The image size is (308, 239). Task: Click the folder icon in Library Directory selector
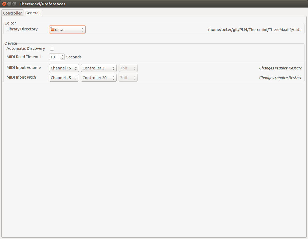[52, 30]
